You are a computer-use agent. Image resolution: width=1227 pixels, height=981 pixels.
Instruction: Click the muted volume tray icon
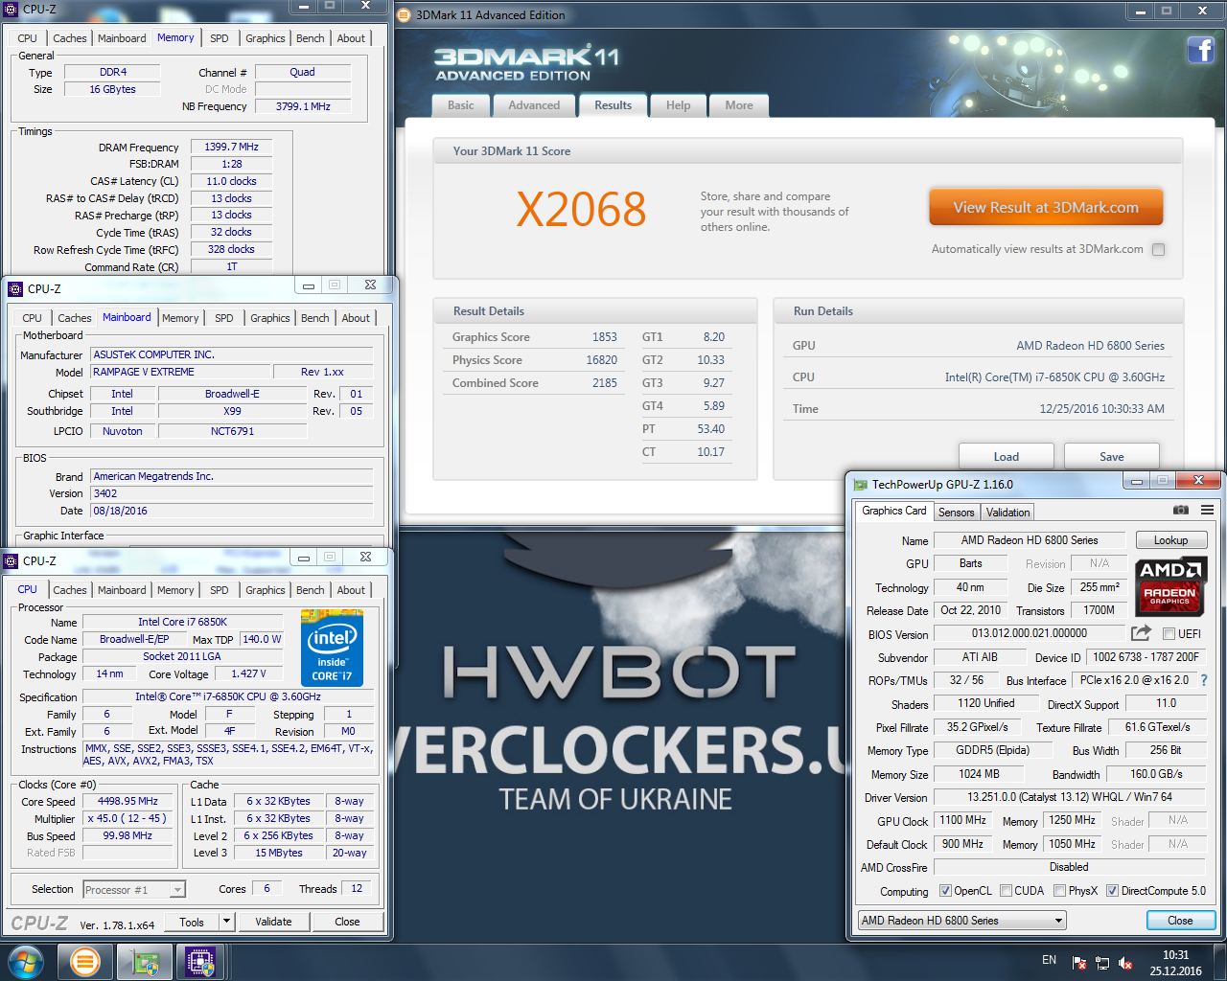pyautogui.click(x=1125, y=963)
